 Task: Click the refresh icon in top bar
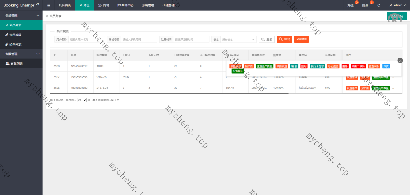[x=379, y=5]
